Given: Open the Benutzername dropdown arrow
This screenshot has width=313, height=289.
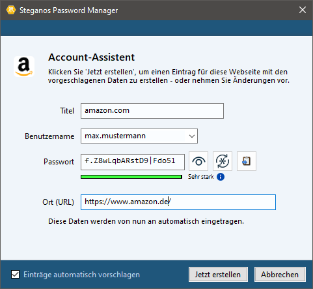Looking at the screenshot, I should (191, 136).
